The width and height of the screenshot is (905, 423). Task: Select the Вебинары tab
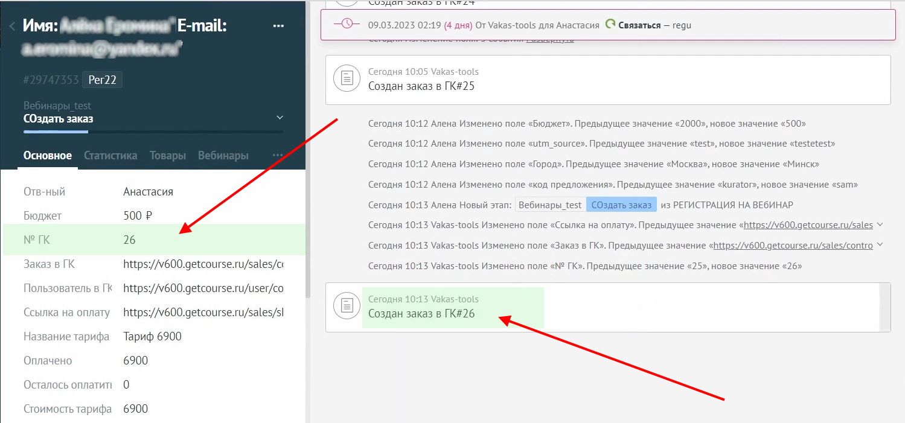point(223,156)
